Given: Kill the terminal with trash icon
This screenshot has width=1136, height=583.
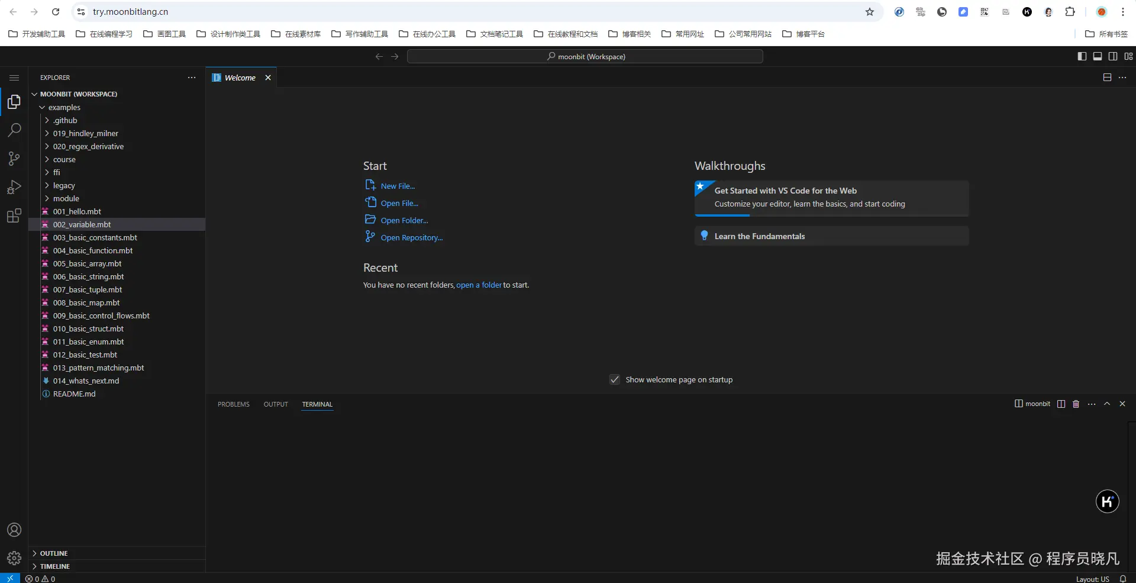Looking at the screenshot, I should (x=1076, y=404).
